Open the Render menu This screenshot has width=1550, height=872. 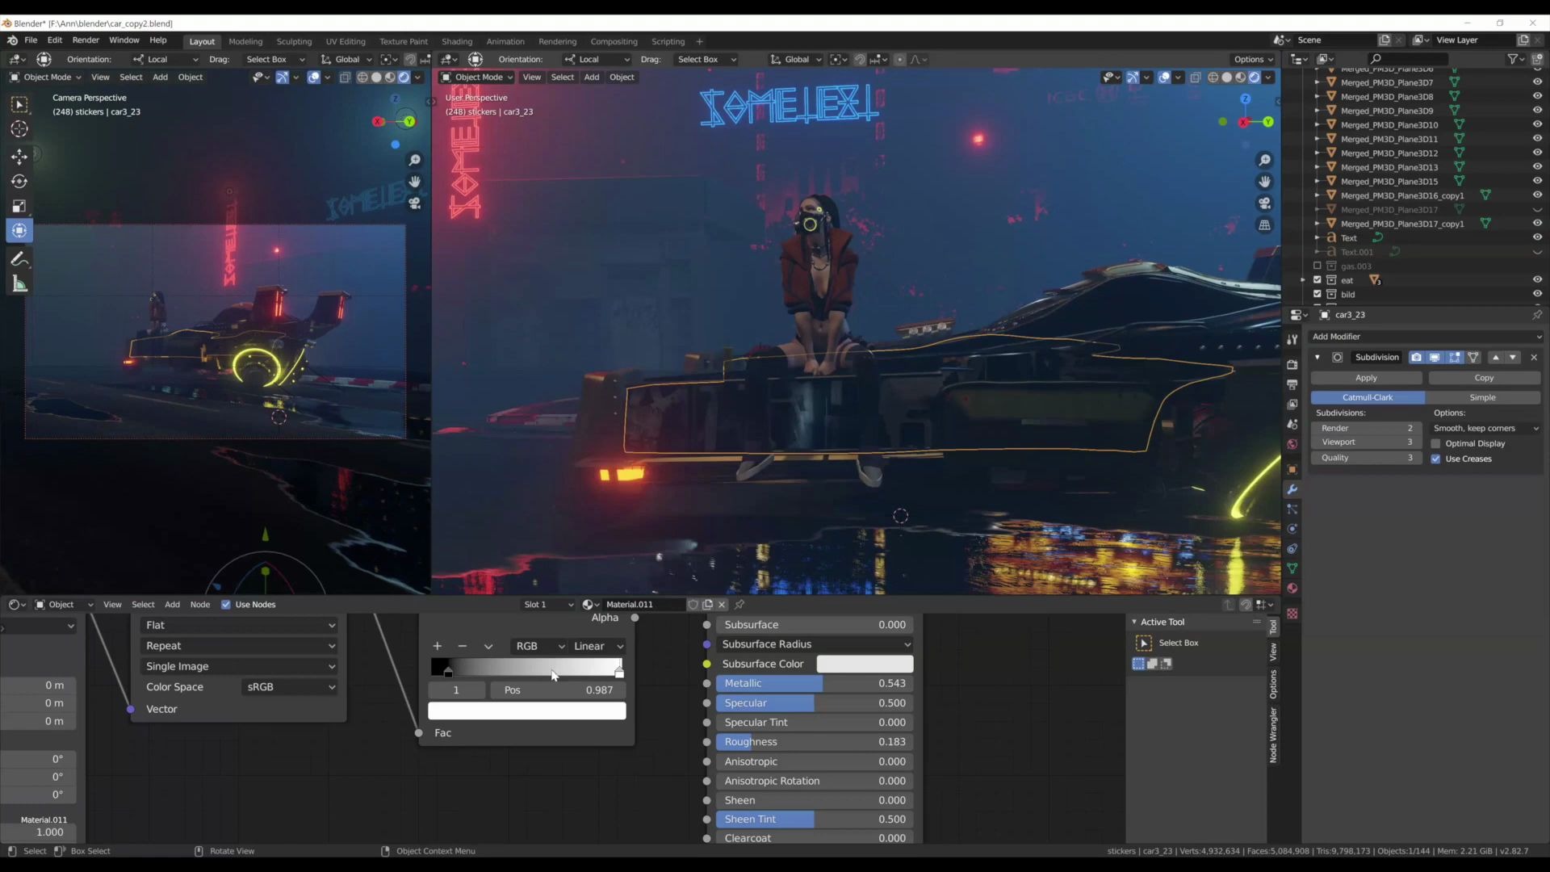pyautogui.click(x=86, y=40)
